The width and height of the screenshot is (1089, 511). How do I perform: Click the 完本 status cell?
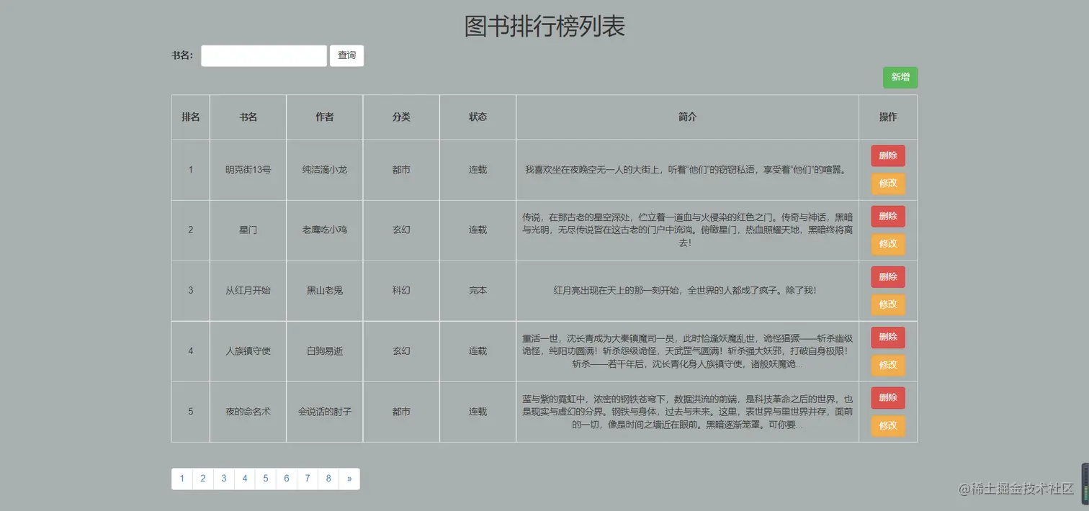coord(478,291)
